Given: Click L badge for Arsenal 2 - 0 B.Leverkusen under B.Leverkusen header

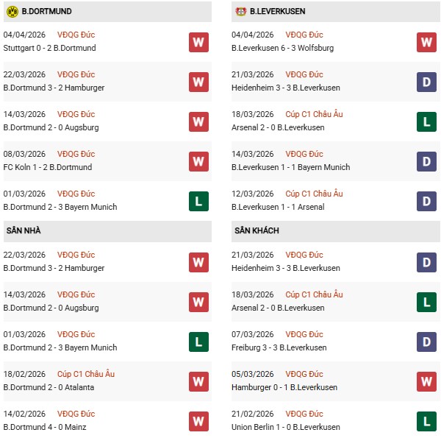Looking at the screenshot, I should click(426, 121).
